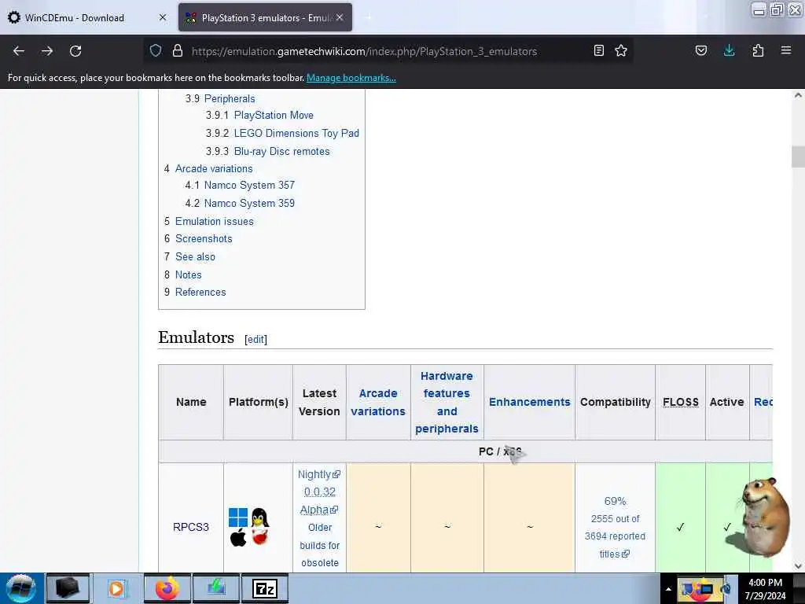Select the Active column header
Image resolution: width=805 pixels, height=604 pixels.
click(x=727, y=402)
